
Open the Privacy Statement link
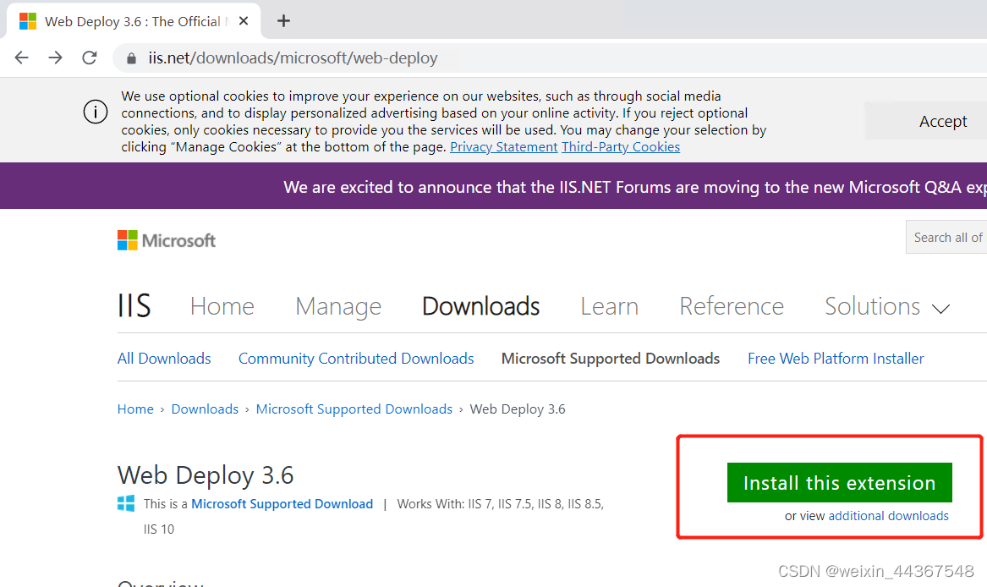pyautogui.click(x=503, y=147)
